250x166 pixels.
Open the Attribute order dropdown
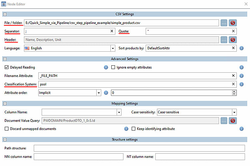coord(99,93)
